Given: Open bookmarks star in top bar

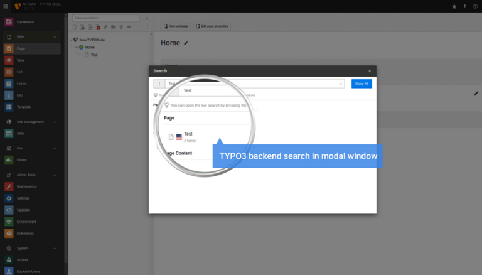Looking at the screenshot, I should point(454,6).
